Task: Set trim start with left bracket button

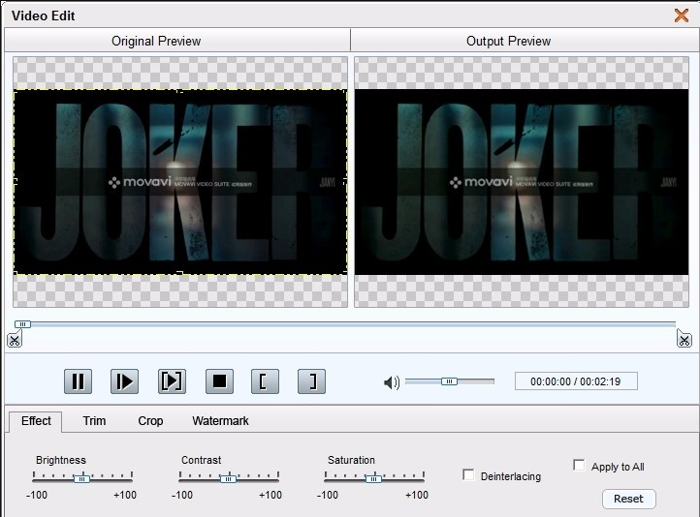Action: pyautogui.click(x=266, y=381)
